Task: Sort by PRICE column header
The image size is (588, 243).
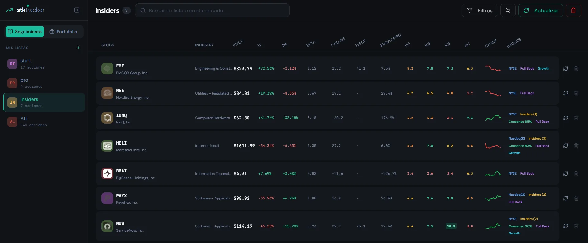Action: [x=238, y=43]
